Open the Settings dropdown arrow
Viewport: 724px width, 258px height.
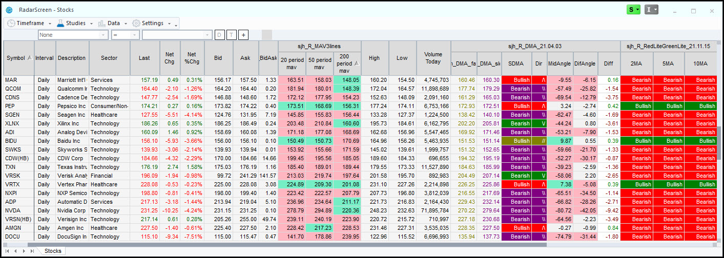click(169, 24)
